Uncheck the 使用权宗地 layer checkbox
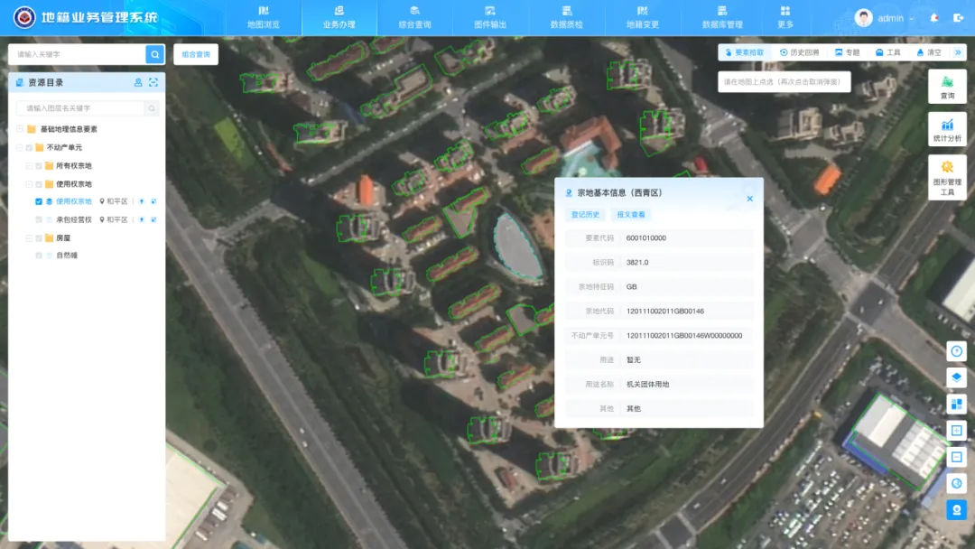 tap(39, 201)
